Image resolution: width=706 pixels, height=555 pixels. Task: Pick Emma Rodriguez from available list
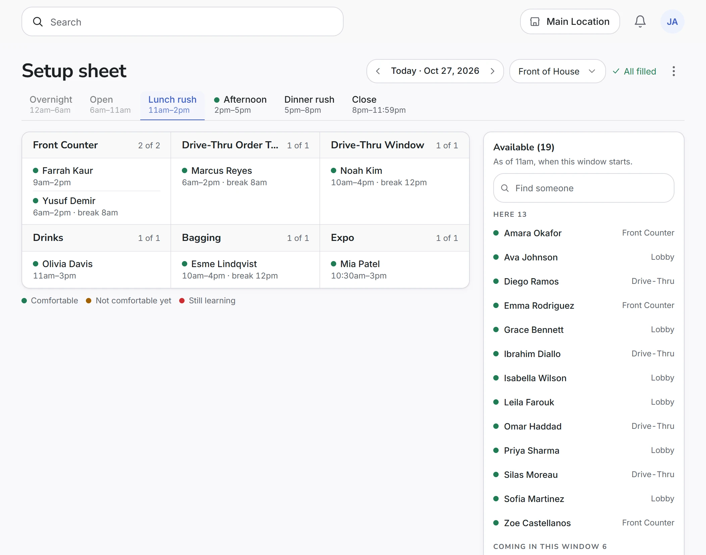(x=584, y=306)
